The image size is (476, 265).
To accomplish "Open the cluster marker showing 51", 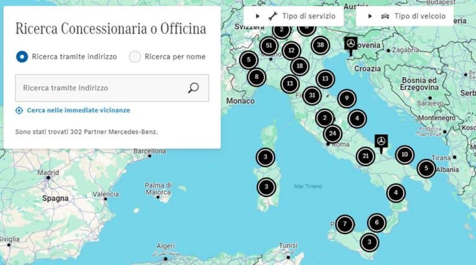I will (269, 46).
